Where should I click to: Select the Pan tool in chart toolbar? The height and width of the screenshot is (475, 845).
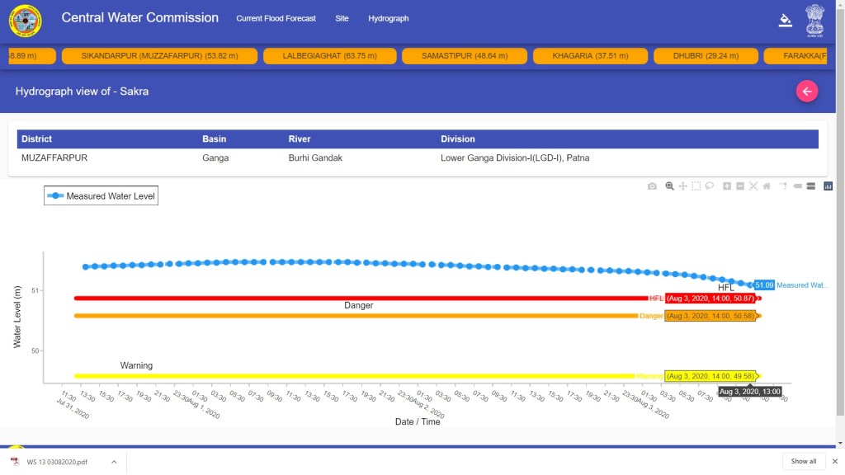683,186
